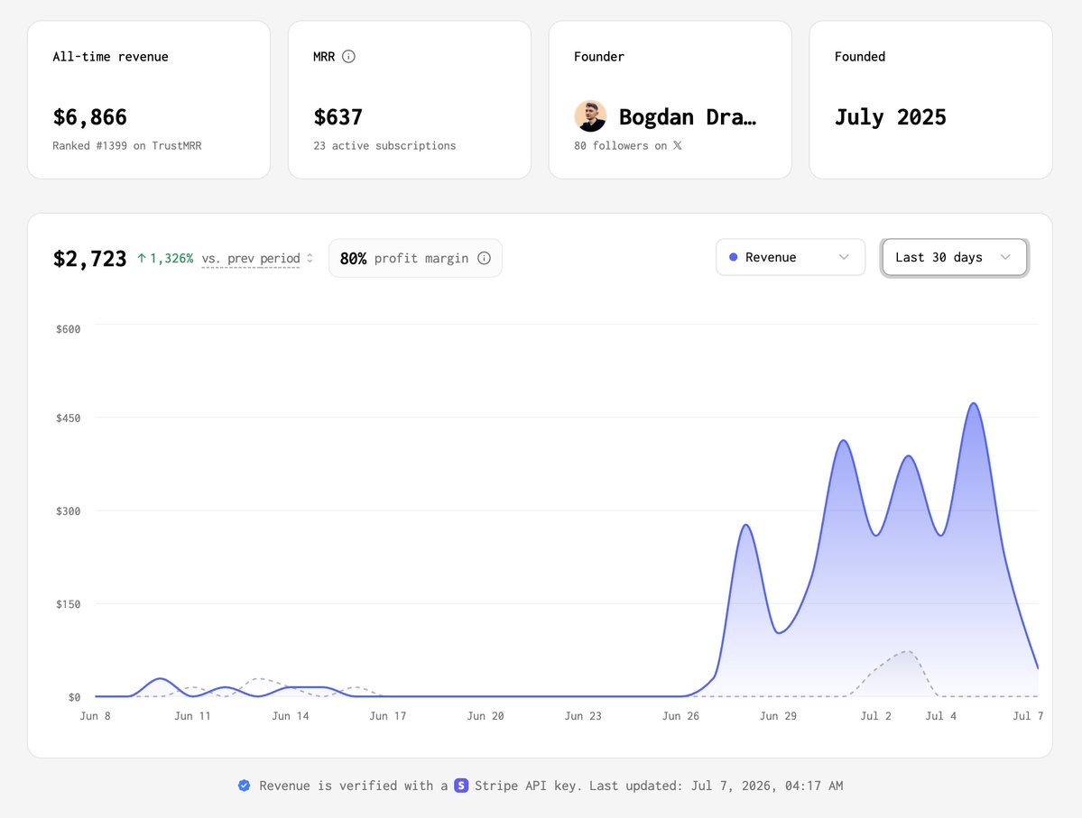Click the Jun 14 x-axis label

[x=291, y=716]
